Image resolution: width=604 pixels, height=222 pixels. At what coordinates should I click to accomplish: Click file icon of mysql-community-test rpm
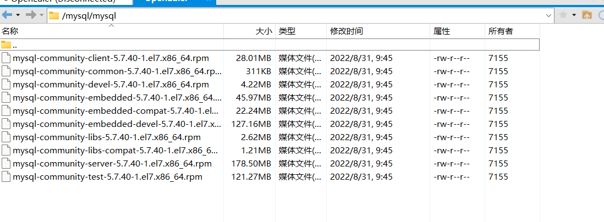click(x=6, y=176)
